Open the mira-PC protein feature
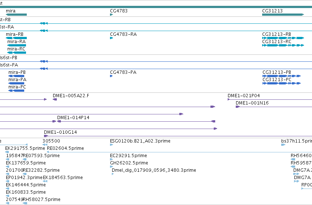The image size is (312, 205). (16, 91)
